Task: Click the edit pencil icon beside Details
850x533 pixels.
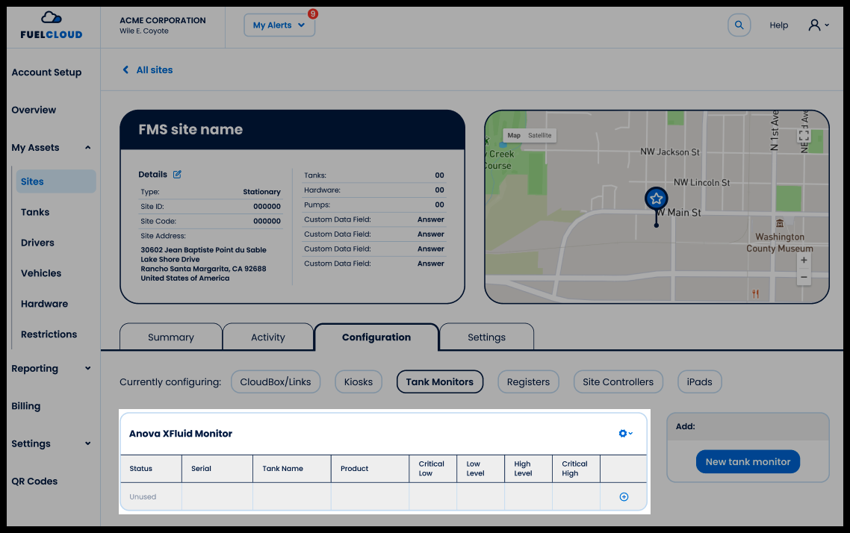Action: 177,175
